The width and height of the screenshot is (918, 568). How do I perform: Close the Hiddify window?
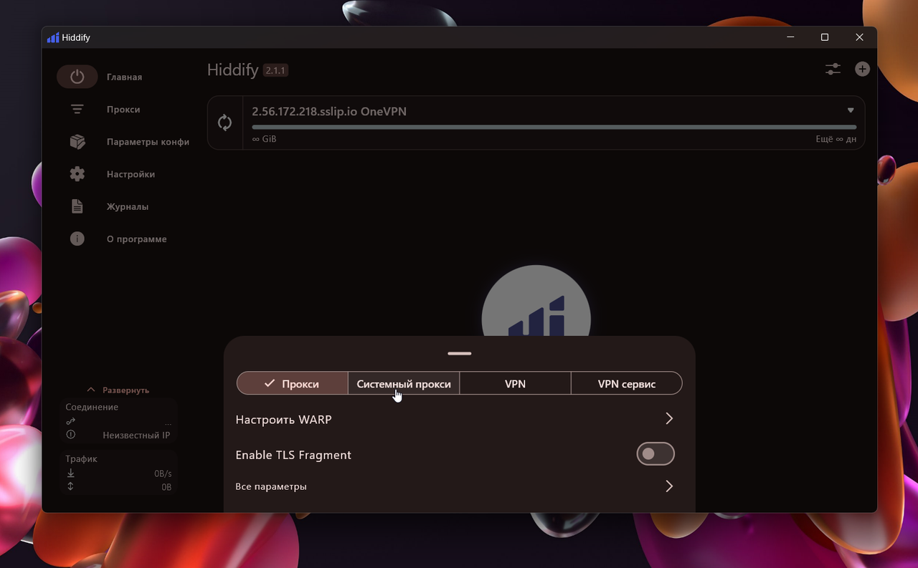pyautogui.click(x=859, y=37)
